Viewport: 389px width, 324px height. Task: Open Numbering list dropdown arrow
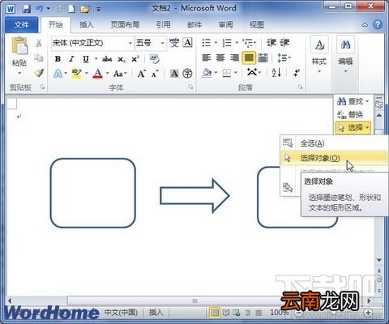click(x=237, y=43)
